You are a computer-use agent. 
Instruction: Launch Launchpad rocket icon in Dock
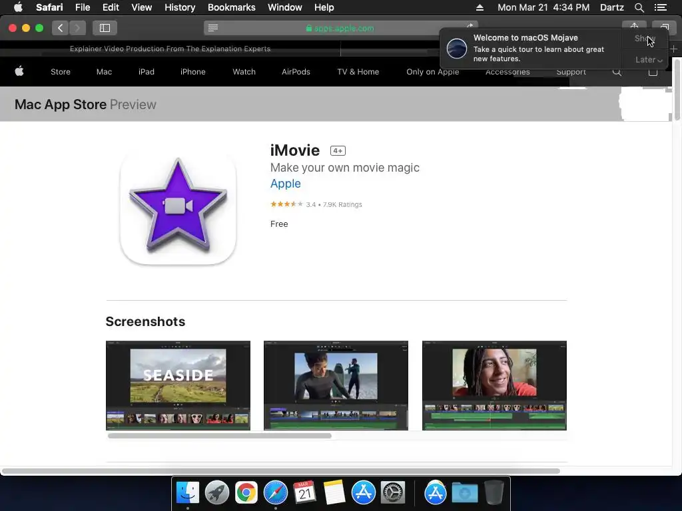[x=216, y=493]
